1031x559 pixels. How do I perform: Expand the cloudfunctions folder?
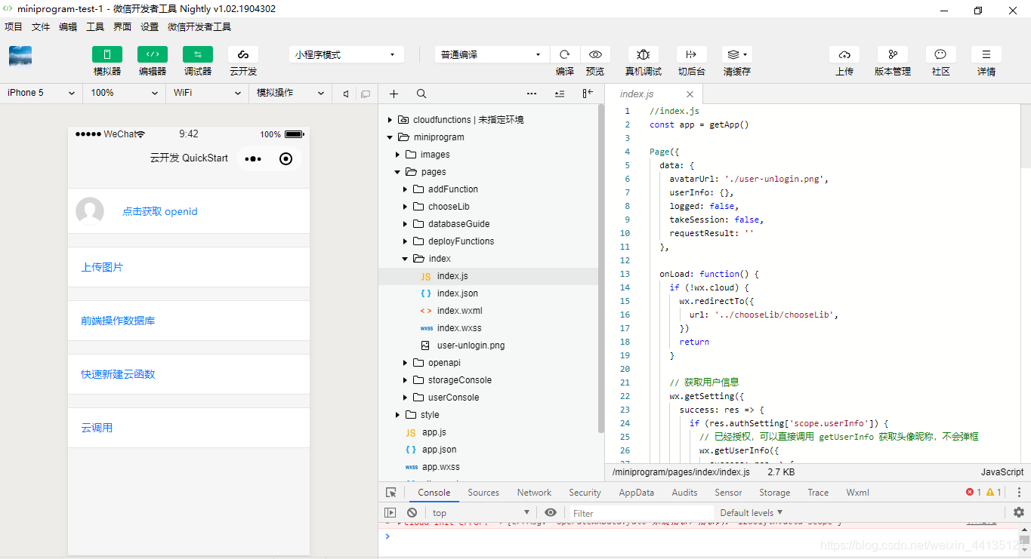point(390,120)
